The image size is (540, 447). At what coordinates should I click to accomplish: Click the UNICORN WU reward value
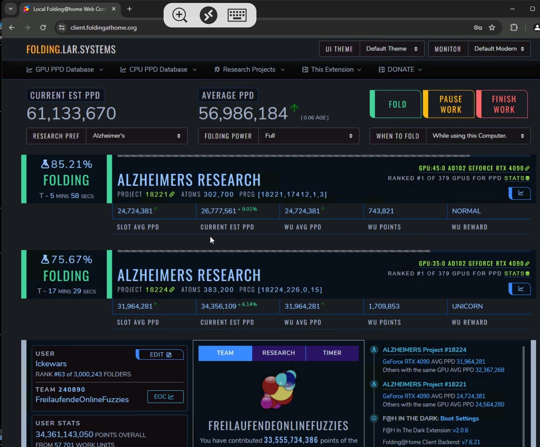point(467,306)
